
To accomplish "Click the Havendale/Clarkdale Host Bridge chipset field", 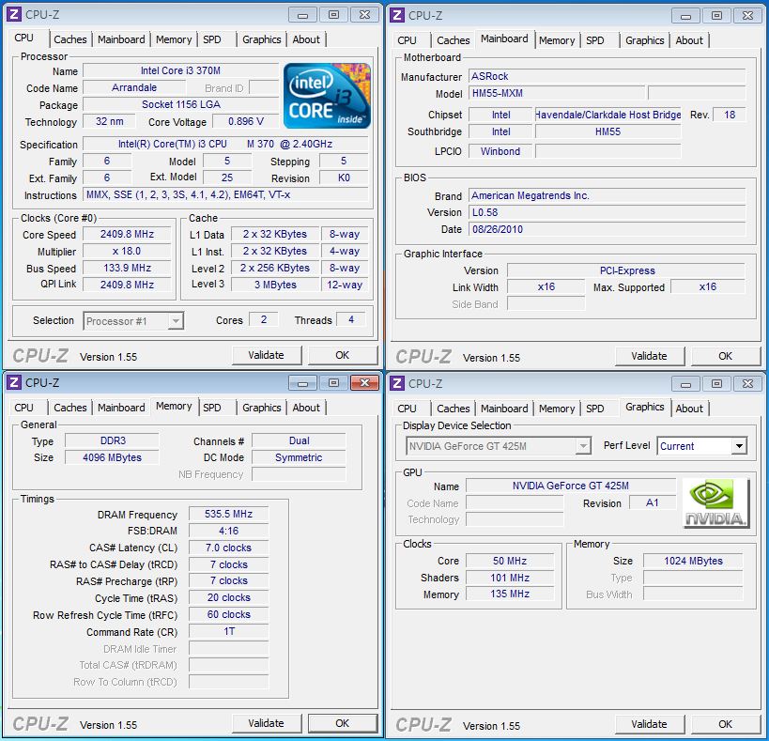I will point(608,115).
